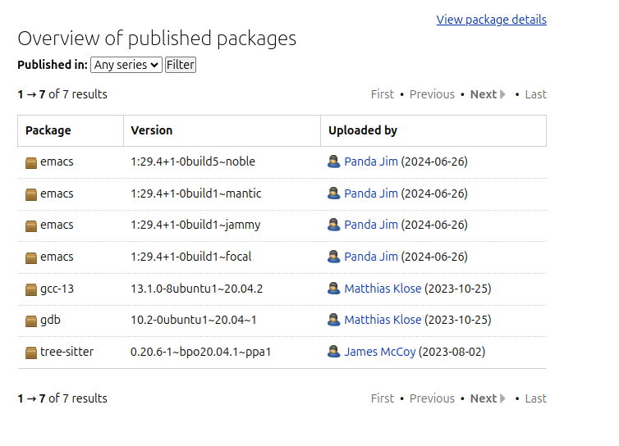Open the James McCoy uploader link

click(380, 352)
